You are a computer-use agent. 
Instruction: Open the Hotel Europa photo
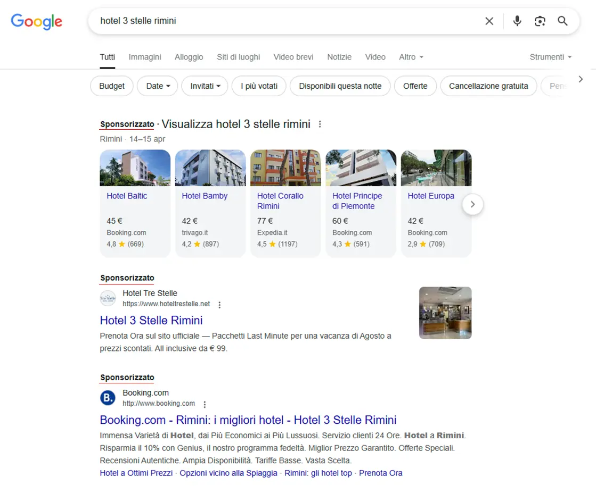point(436,167)
